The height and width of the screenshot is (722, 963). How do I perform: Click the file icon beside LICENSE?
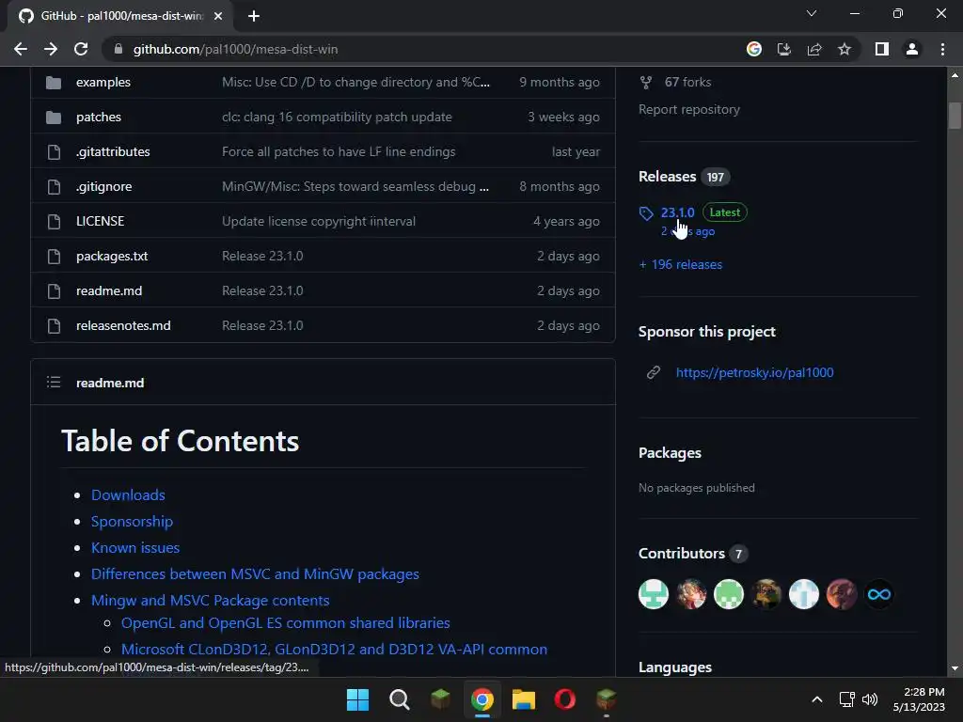click(x=54, y=222)
